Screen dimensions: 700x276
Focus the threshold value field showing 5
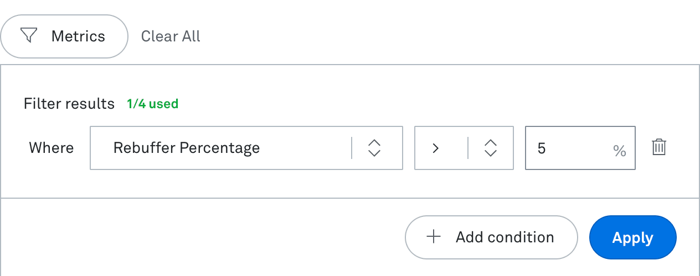570,148
